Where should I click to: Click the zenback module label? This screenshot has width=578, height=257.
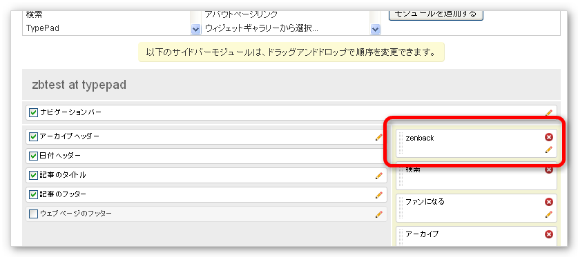click(420, 138)
